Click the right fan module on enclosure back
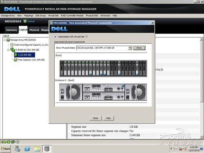The image size is (204, 153). [136, 92]
